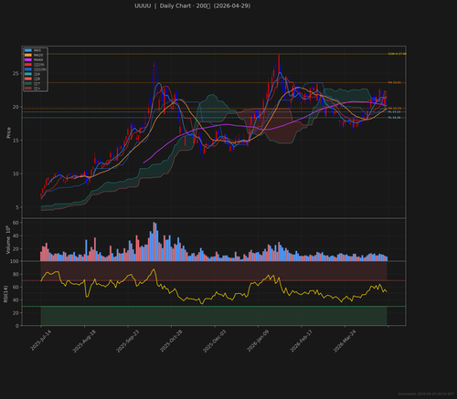Image resolution: width=457 pixels, height=399 pixels.
Task: Click the RSI(14) axis title
Action: click(x=5, y=294)
